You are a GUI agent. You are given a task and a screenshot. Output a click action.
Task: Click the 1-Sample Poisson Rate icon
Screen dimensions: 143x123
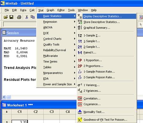(80, 72)
